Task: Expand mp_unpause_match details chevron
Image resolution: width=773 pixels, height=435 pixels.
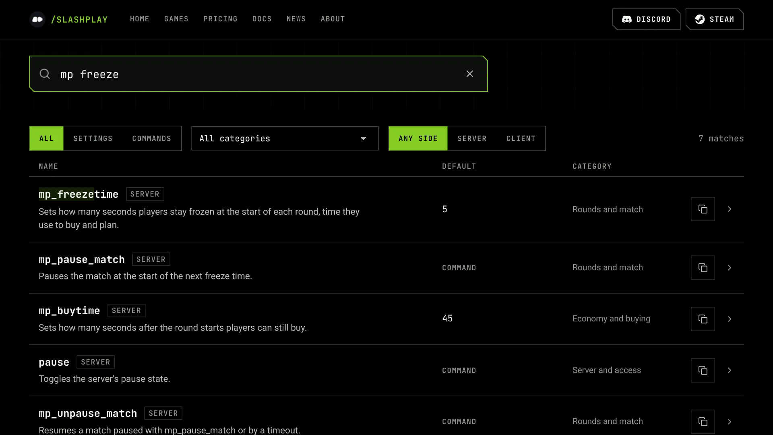Action: 730,422
